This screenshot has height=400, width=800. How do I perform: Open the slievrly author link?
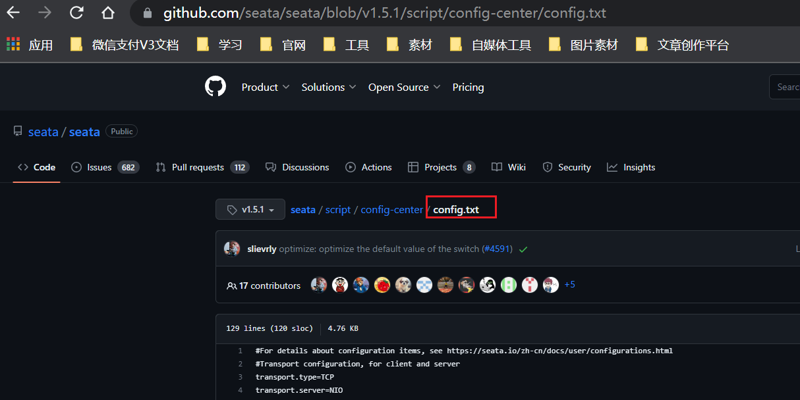[x=262, y=249]
